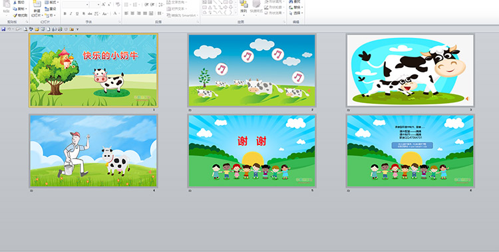The width and height of the screenshot is (499, 252).
Task: Click the Convert to SmartArt icon
Action: [x=169, y=15]
